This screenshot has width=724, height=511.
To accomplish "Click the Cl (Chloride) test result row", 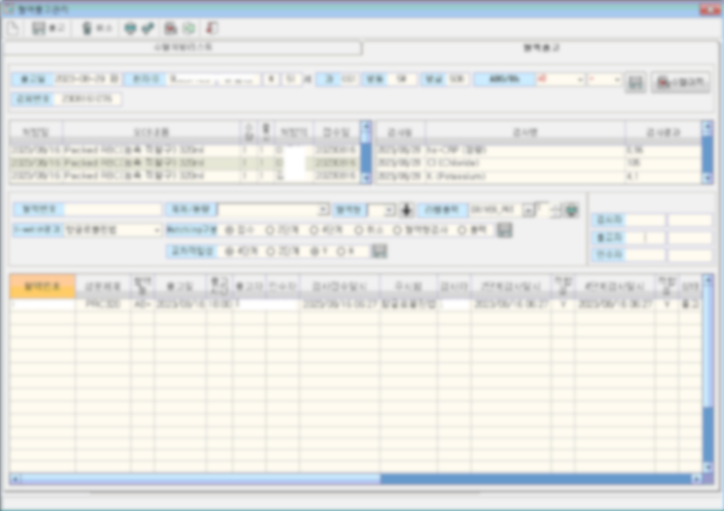I will [539, 163].
